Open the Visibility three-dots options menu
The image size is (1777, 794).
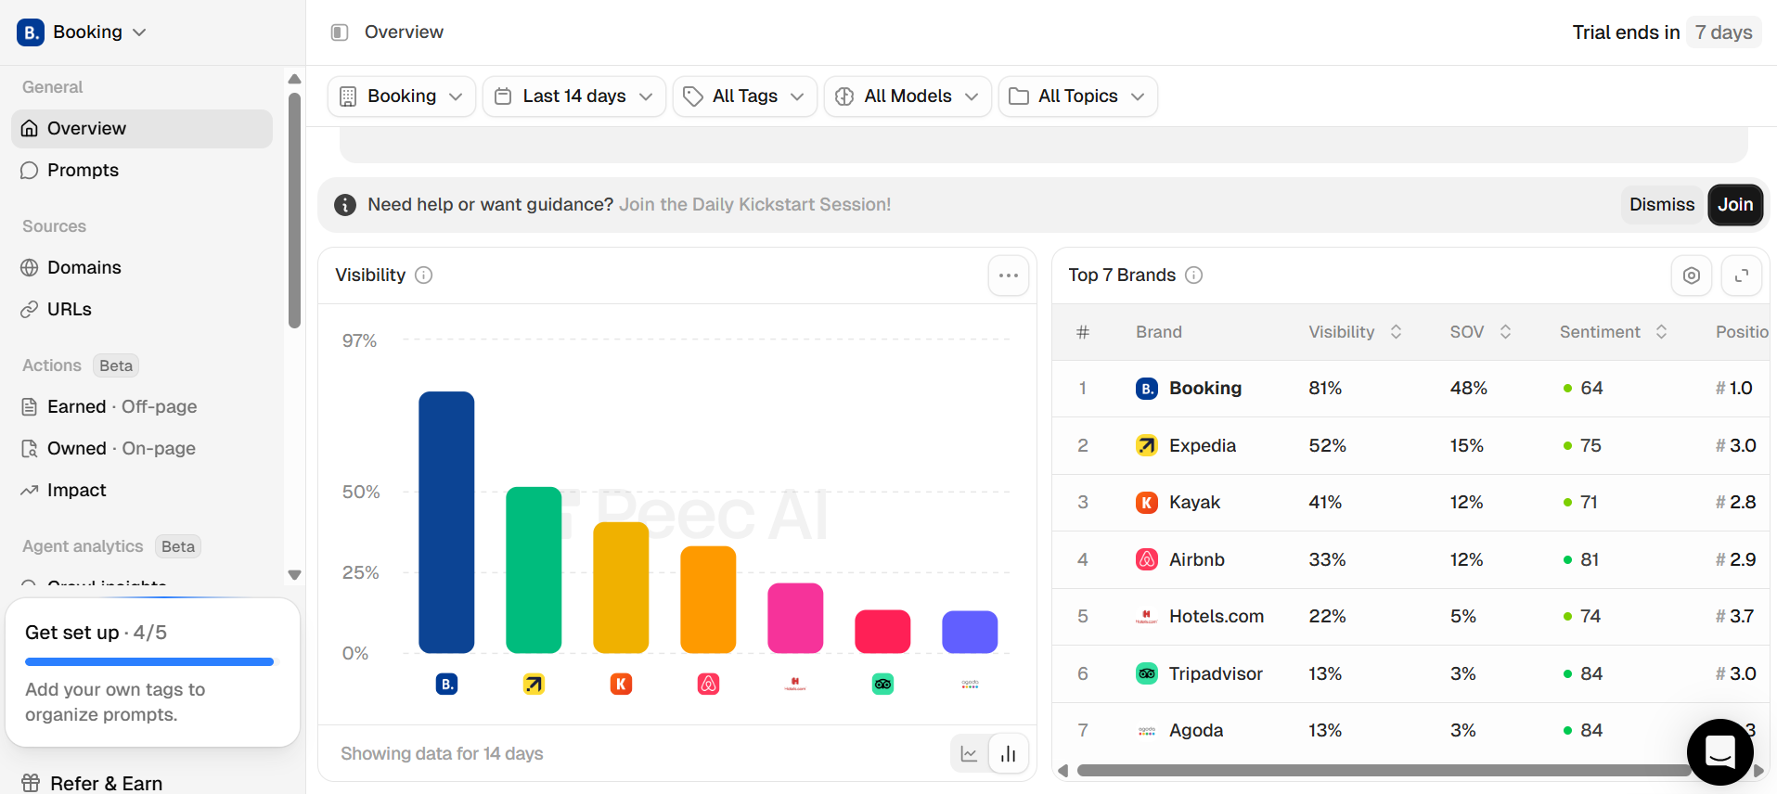[x=1008, y=275]
